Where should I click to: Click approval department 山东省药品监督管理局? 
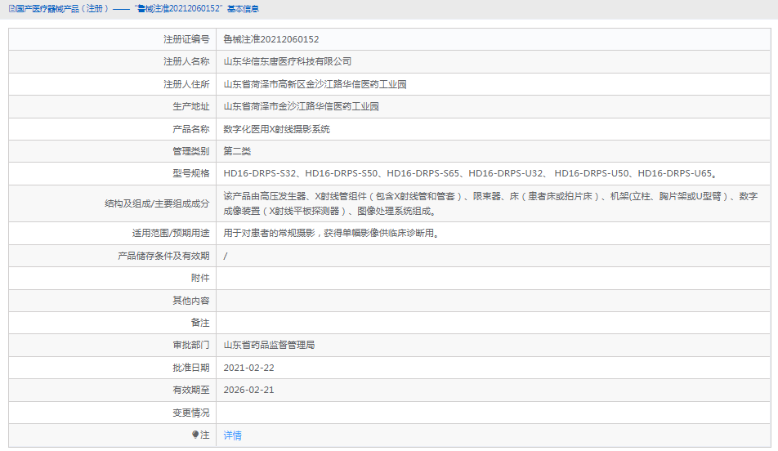(x=269, y=345)
